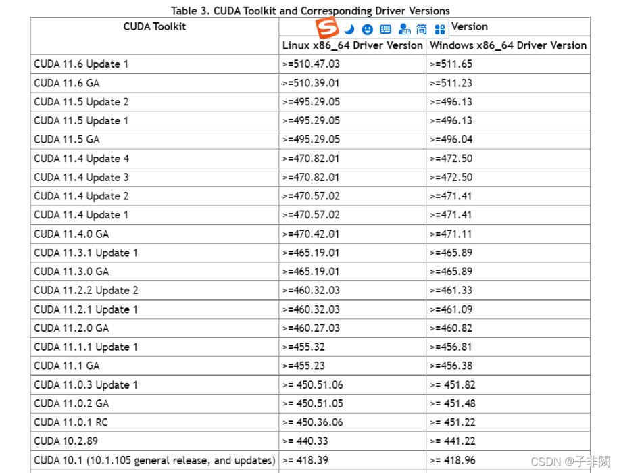
Task: Click the Sogou input method S logo
Action: coord(327,28)
